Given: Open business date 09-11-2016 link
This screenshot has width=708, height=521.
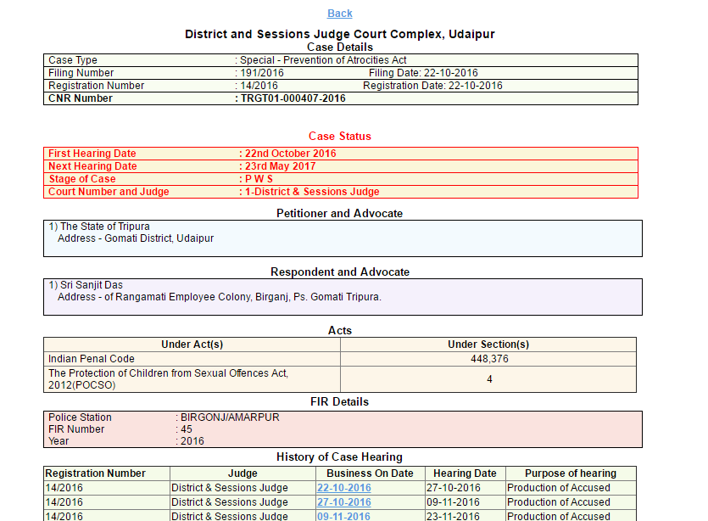Looking at the screenshot, I should click(x=343, y=516).
